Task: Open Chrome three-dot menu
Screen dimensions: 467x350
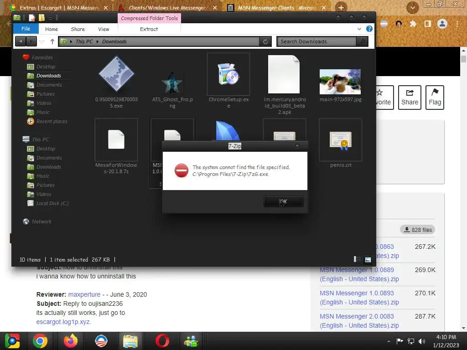Action: [457, 24]
